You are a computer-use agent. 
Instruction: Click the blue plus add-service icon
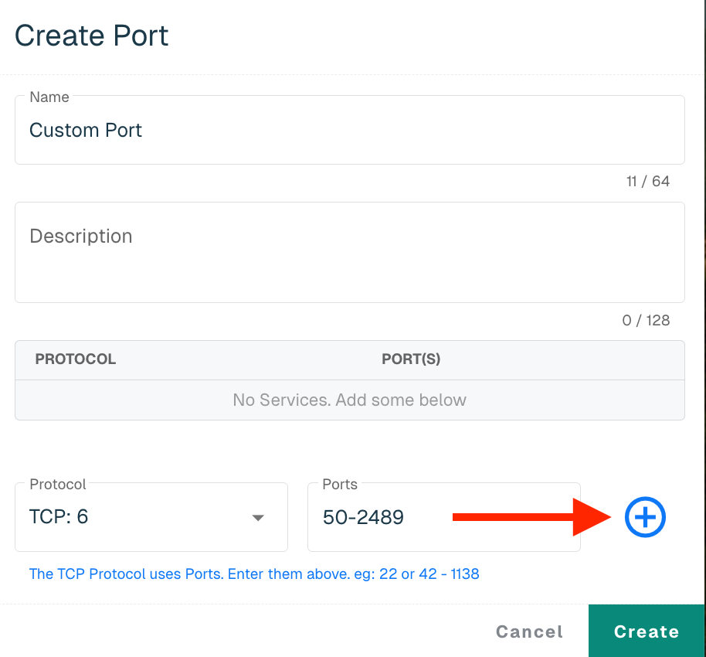[x=645, y=517]
